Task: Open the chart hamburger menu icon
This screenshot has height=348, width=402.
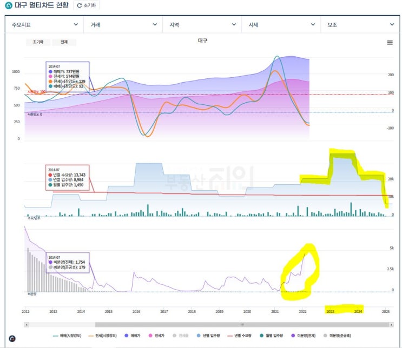Action: coord(390,43)
